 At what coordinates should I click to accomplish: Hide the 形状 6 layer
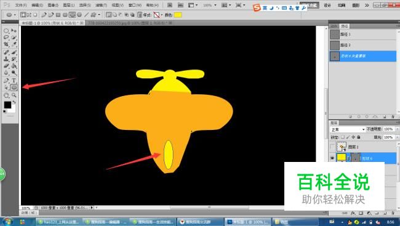tap(332, 158)
